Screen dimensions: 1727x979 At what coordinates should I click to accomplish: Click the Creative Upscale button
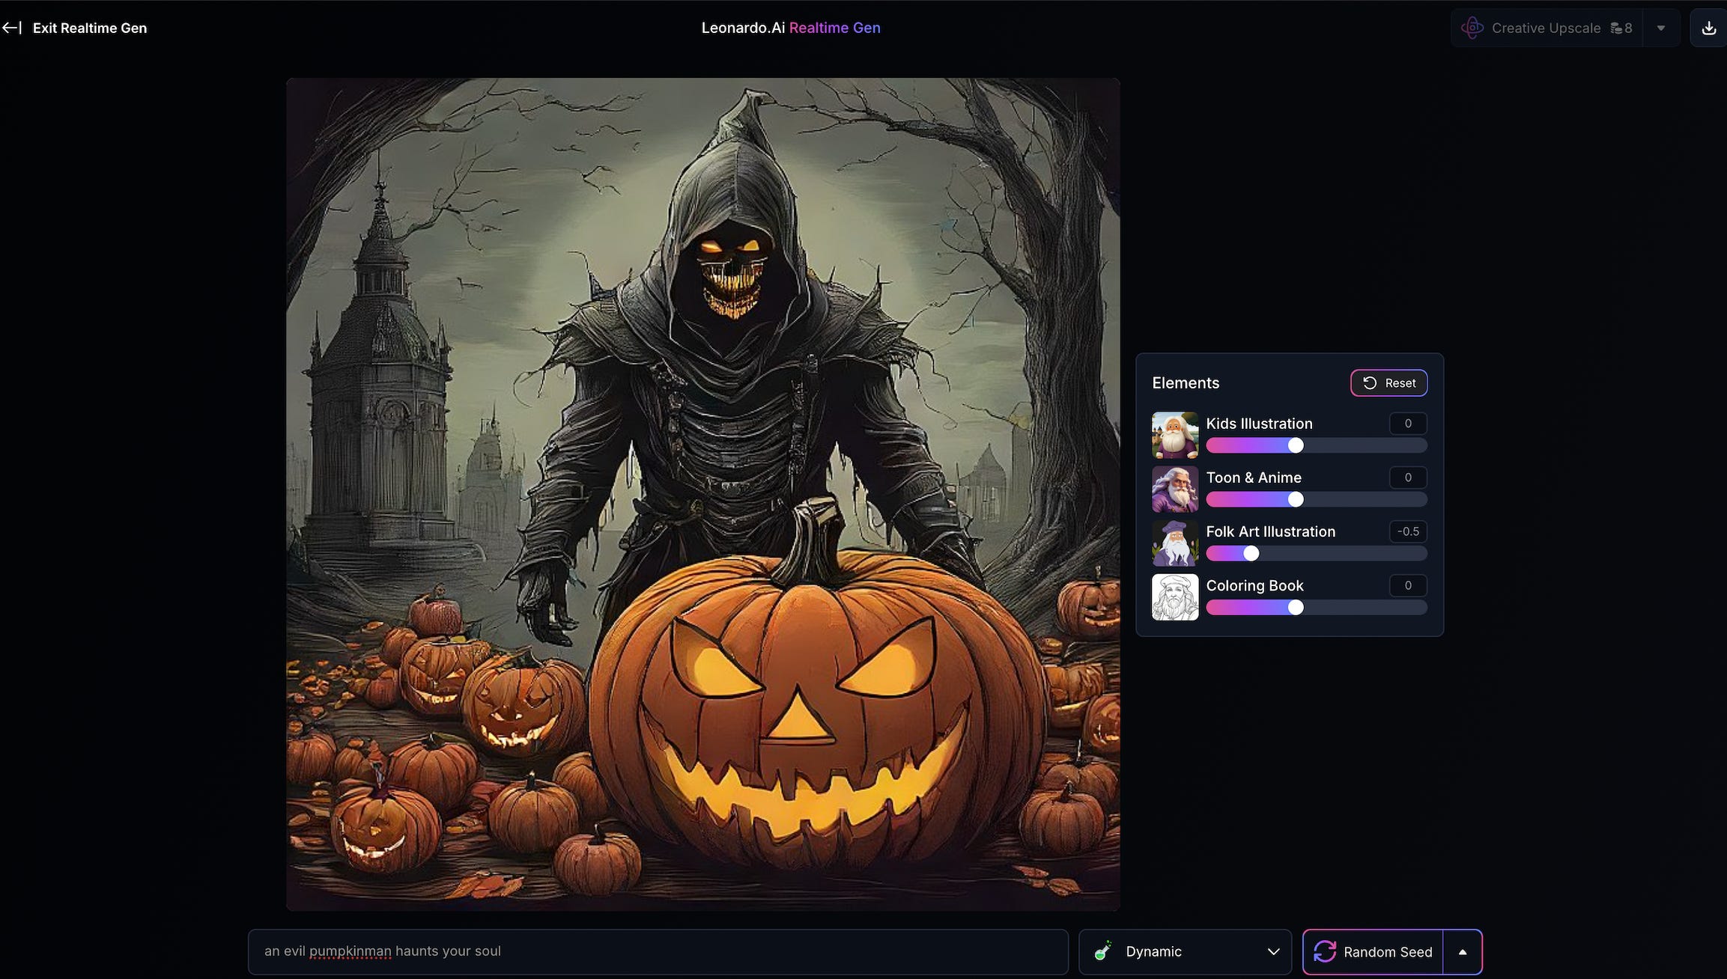click(1546, 28)
